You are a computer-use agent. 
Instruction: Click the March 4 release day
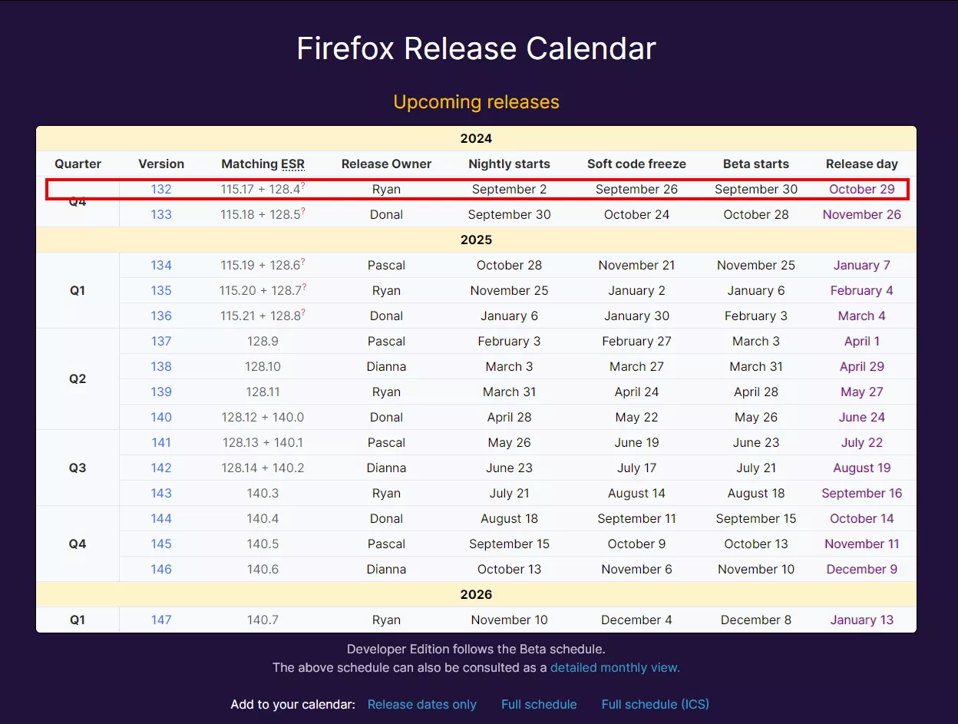[862, 316]
